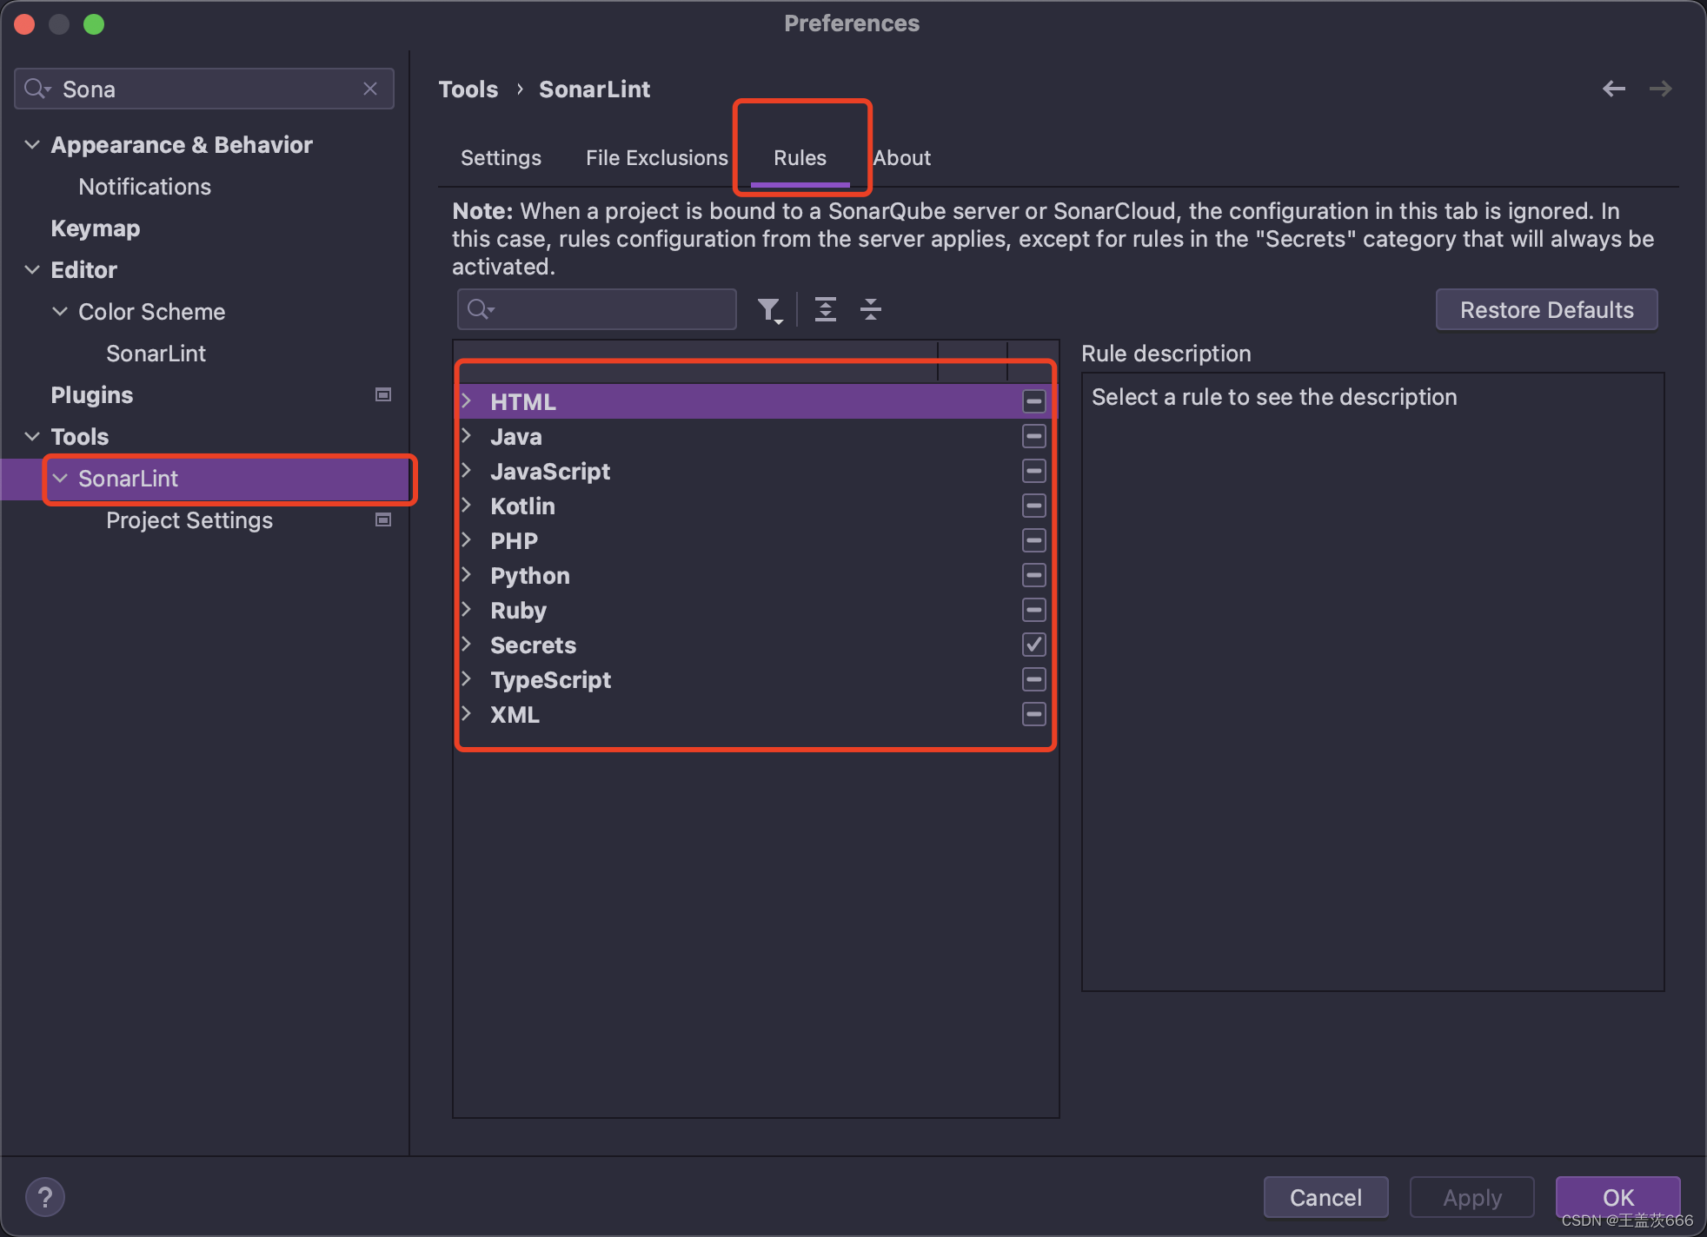Collapse the SonarLint tree node chevron
Image resolution: width=1707 pixels, height=1237 pixels.
tap(60, 478)
